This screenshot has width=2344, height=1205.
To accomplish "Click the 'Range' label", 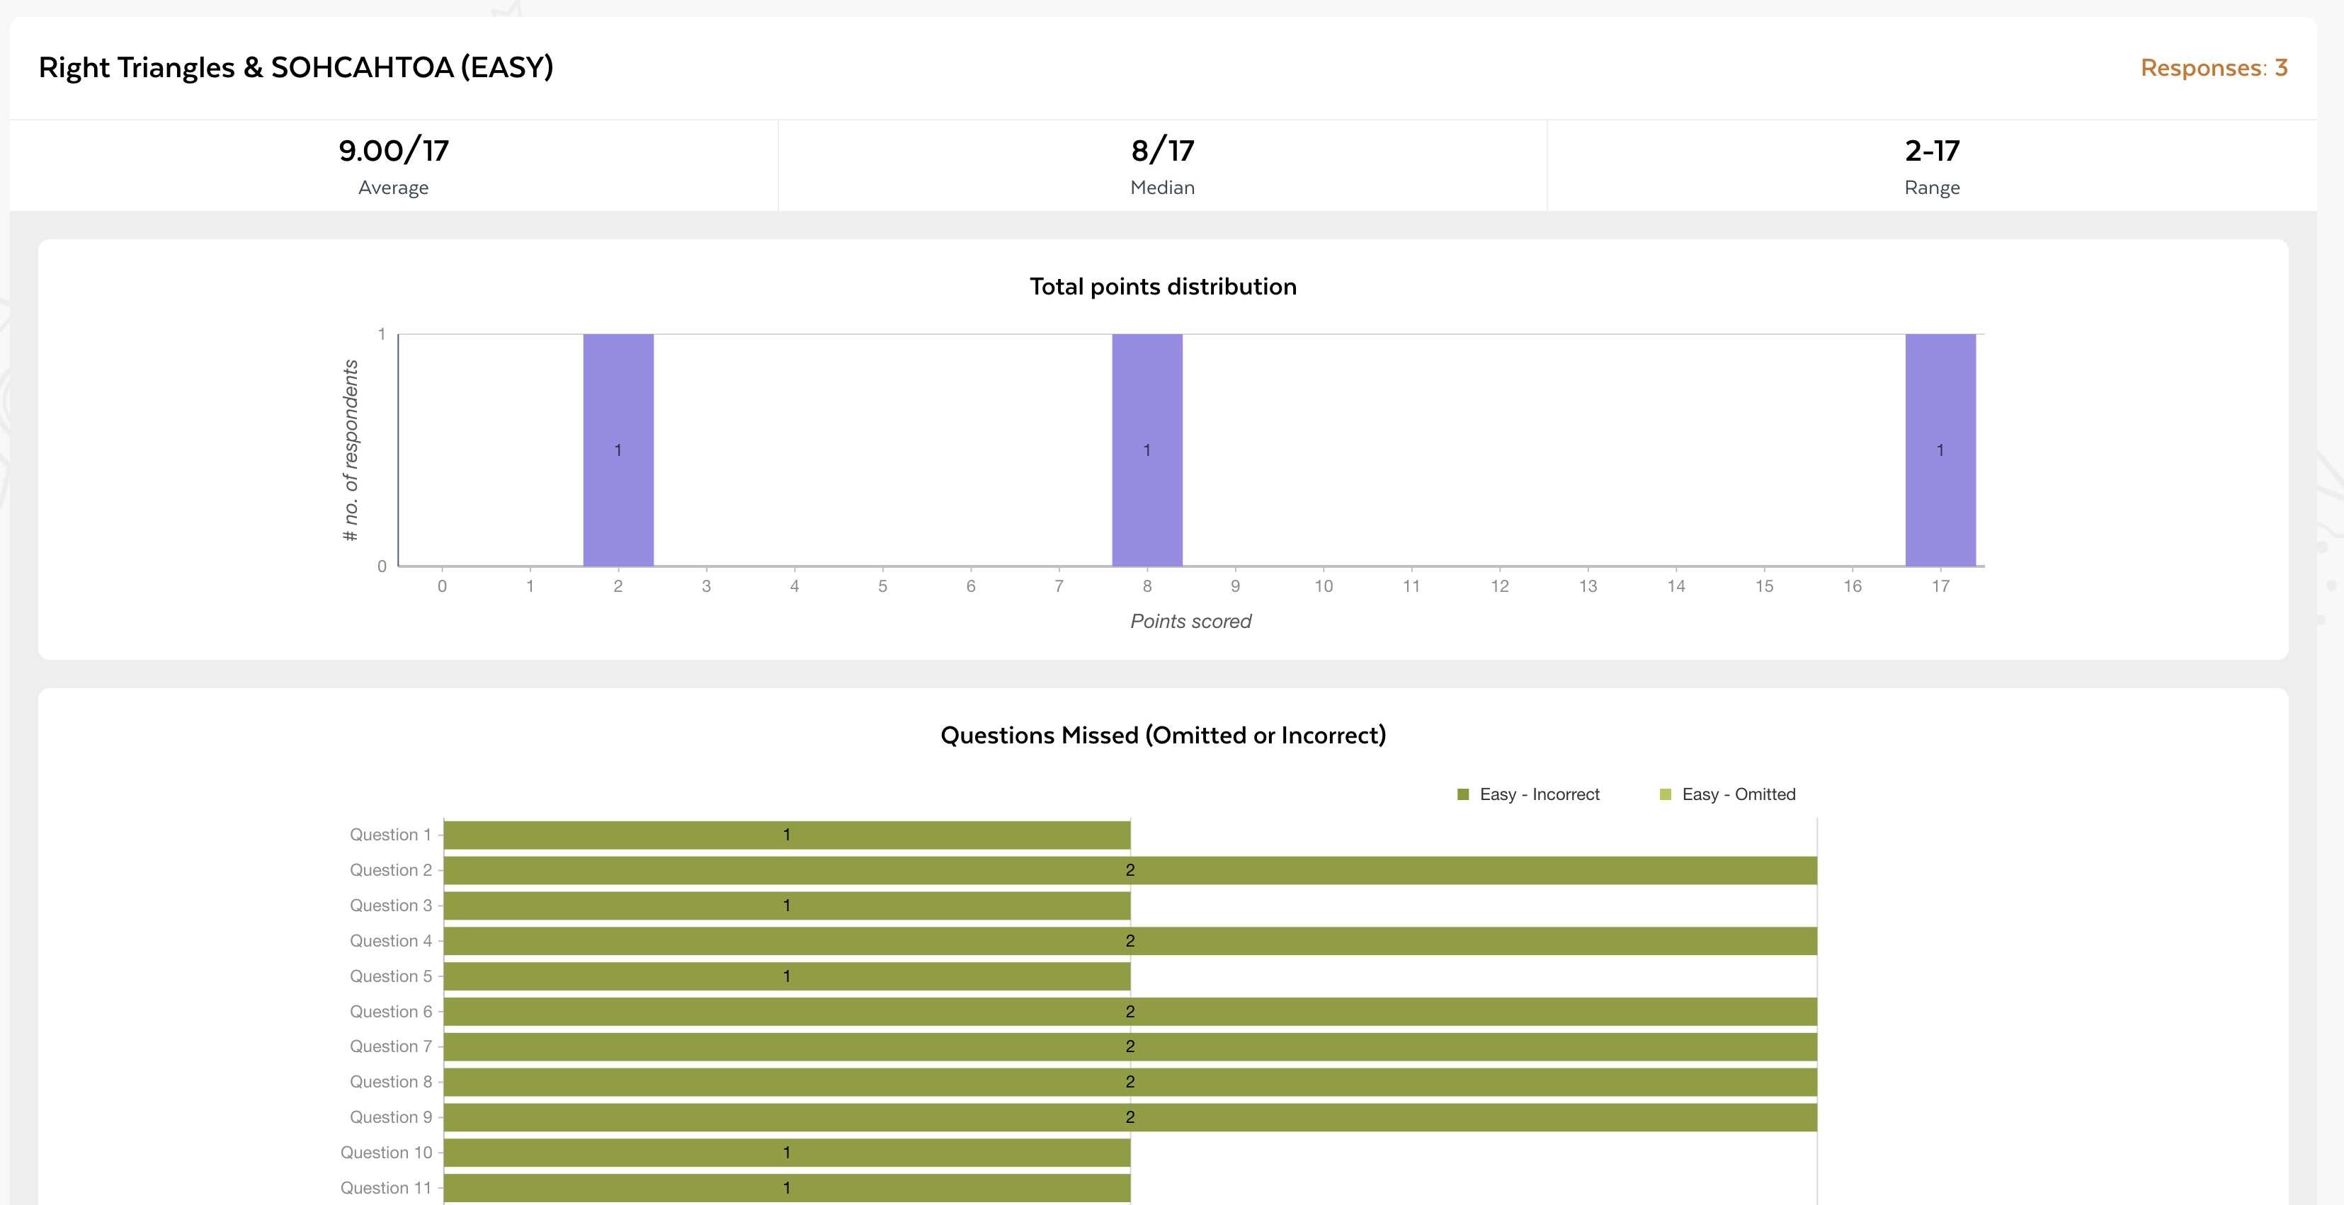I will (1932, 188).
